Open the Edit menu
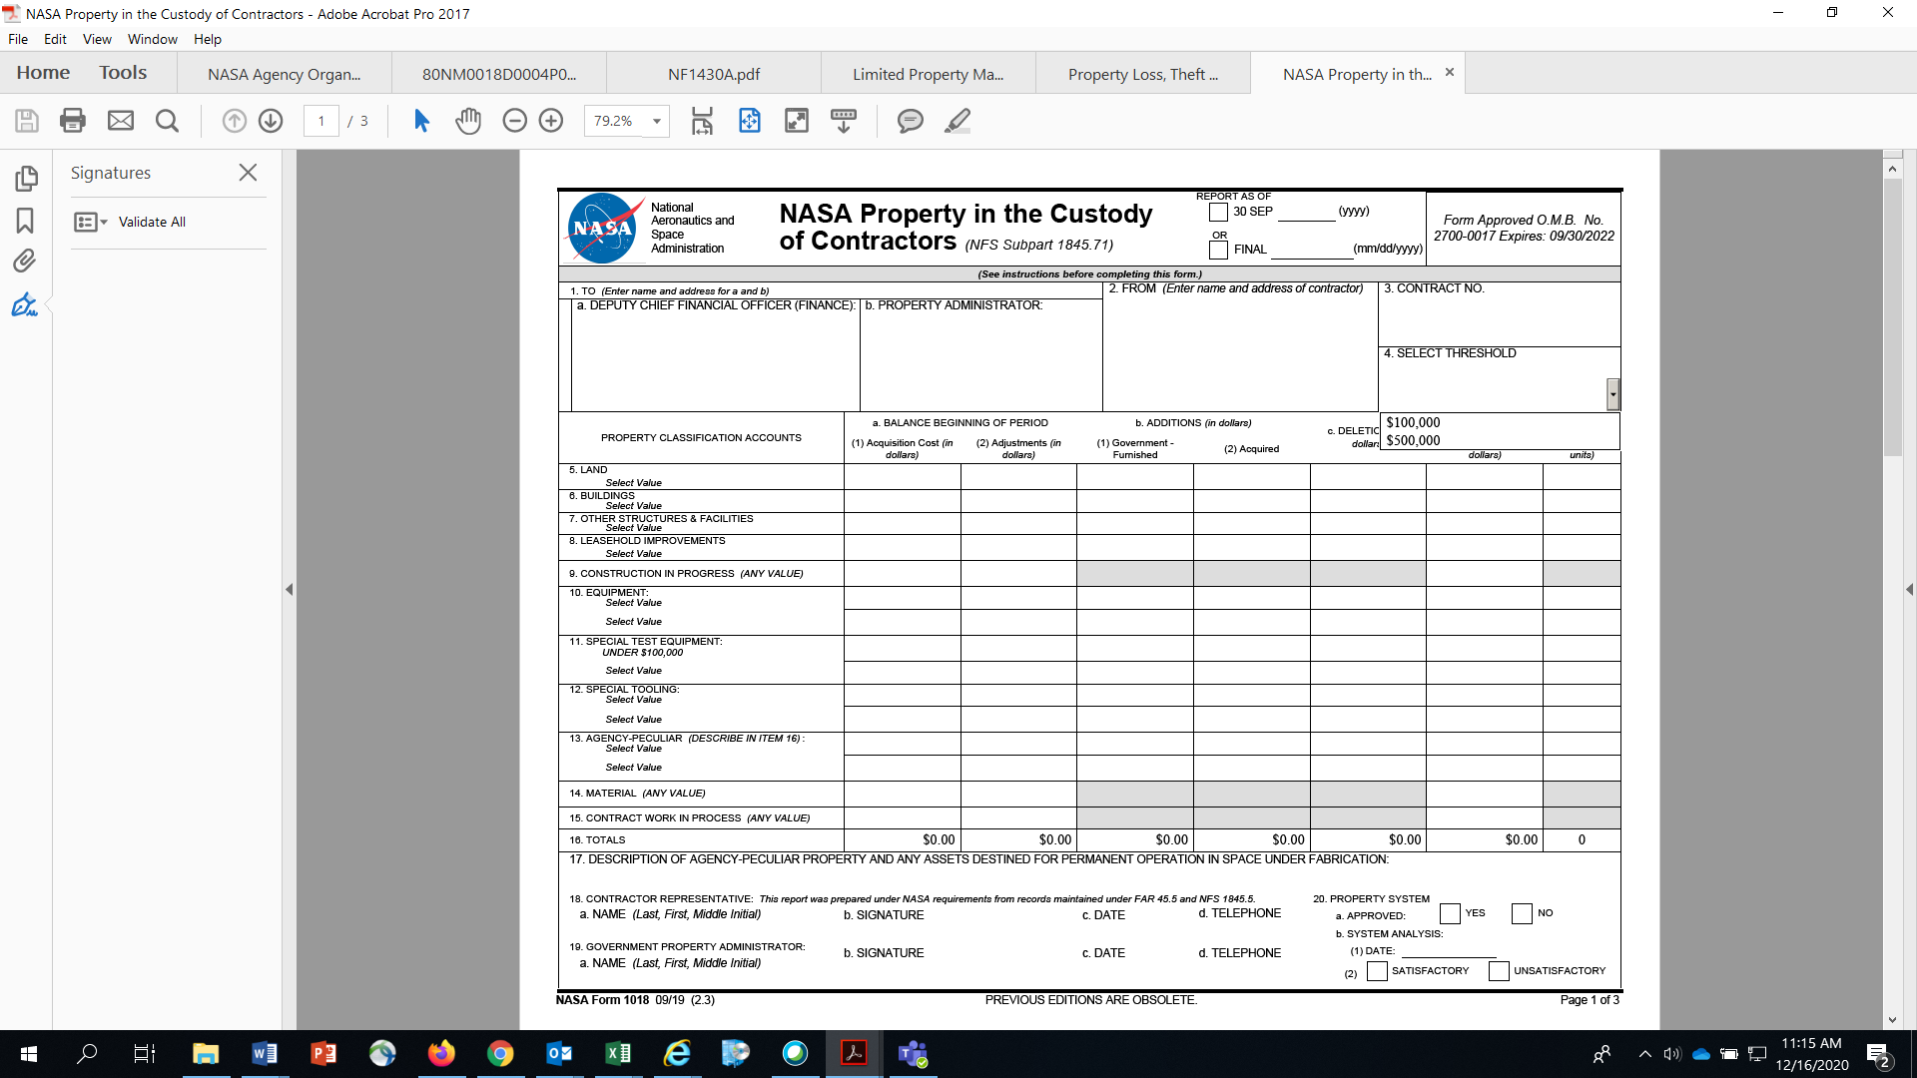This screenshot has height=1078, width=1917. click(55, 39)
